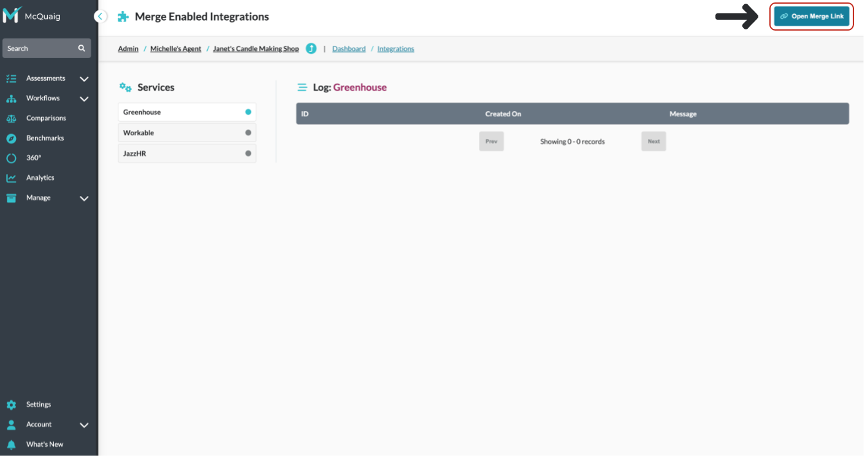Viewport: 865px width, 456px height.
Task: Select Benchmarks in the sidebar
Action: click(x=44, y=138)
